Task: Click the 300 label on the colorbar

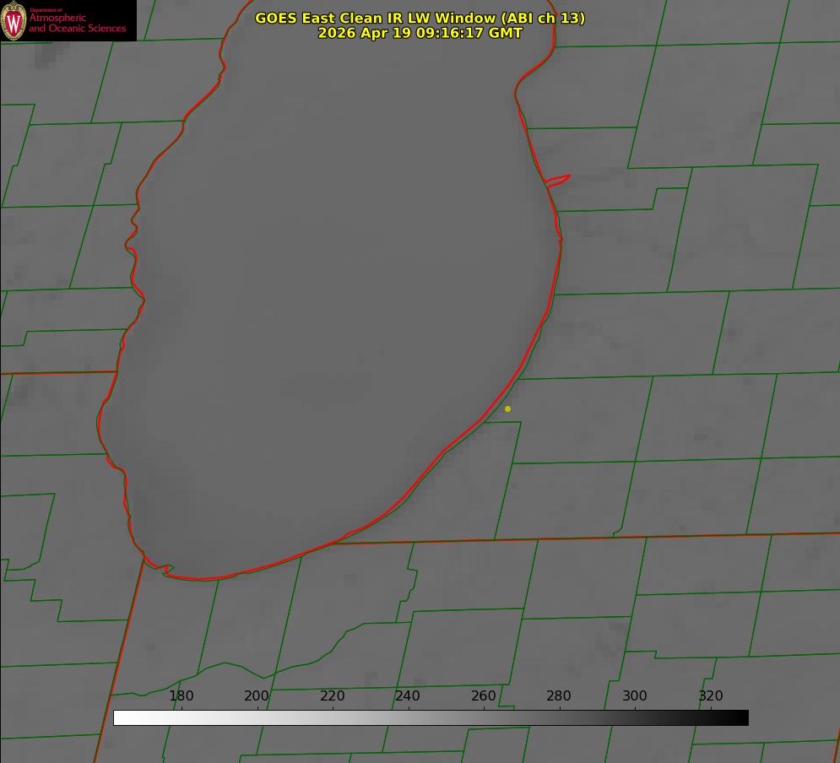Action: tap(634, 695)
